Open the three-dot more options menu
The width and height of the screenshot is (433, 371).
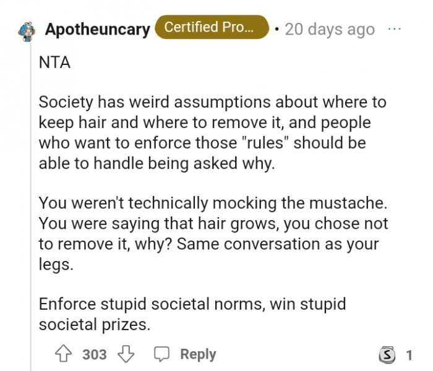394,29
